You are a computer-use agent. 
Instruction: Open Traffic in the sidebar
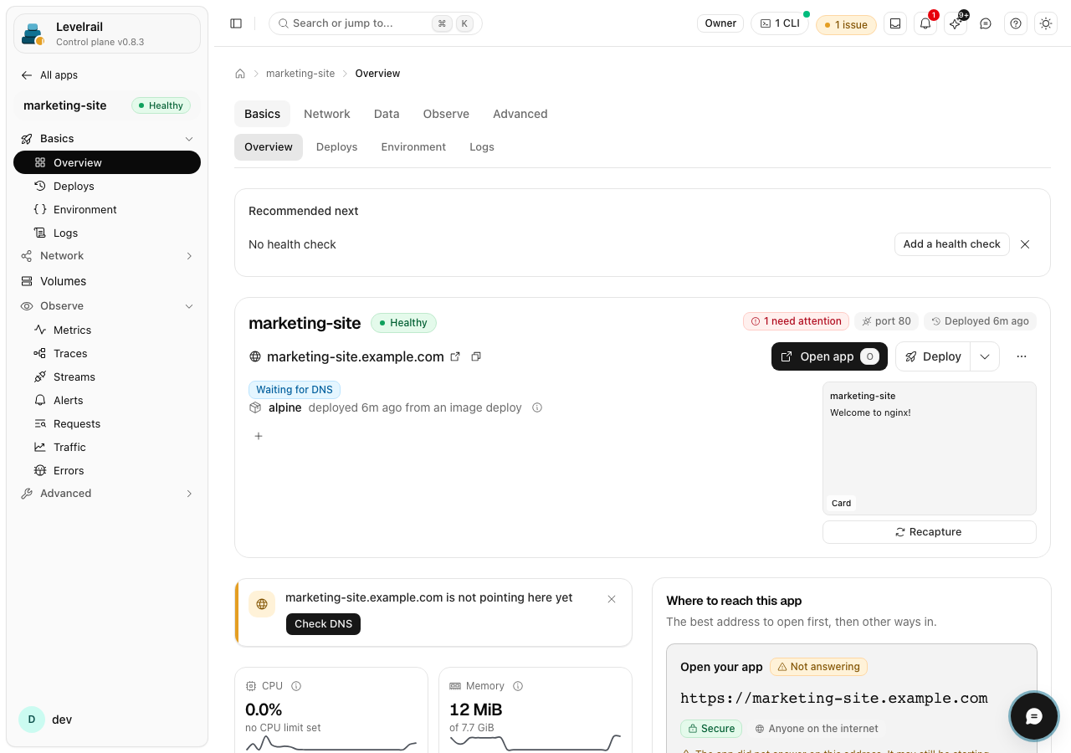coord(107,448)
